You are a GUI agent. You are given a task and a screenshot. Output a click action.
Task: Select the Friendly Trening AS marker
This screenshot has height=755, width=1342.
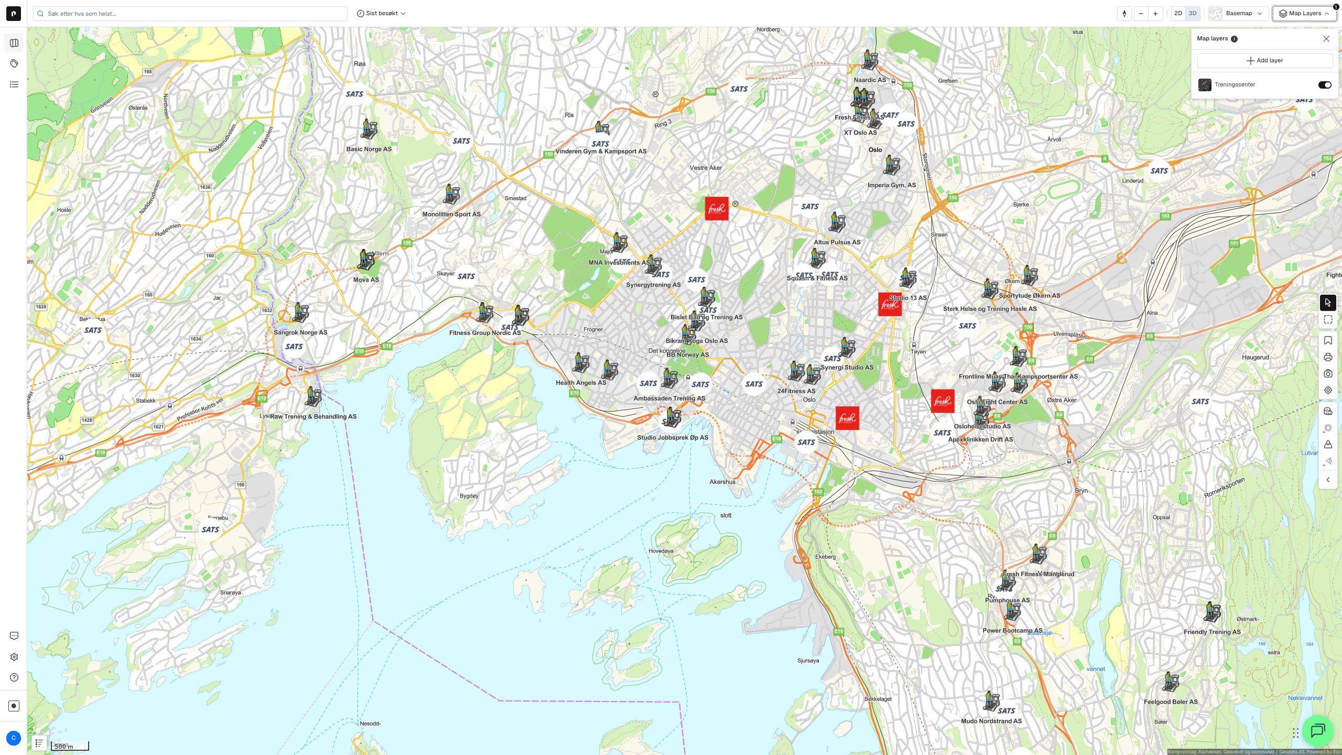[1212, 612]
